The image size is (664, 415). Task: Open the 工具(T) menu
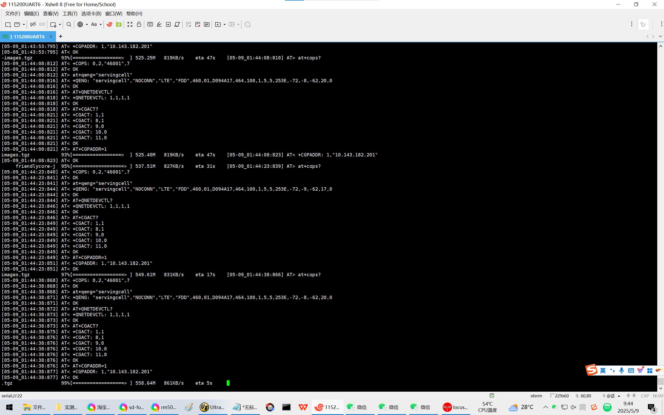pos(70,14)
